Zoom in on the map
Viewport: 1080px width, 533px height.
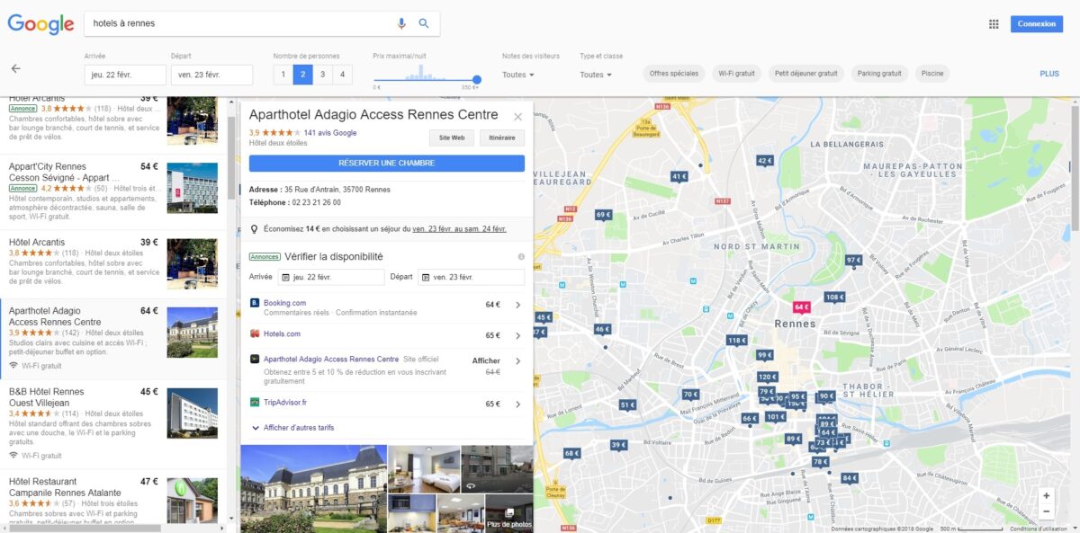[1045, 495]
